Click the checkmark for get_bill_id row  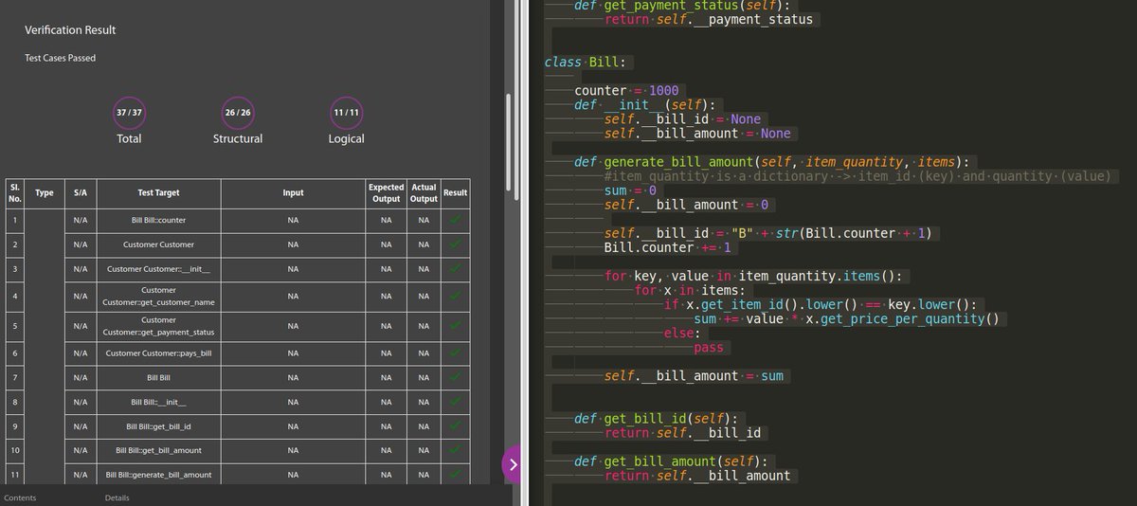tap(456, 426)
